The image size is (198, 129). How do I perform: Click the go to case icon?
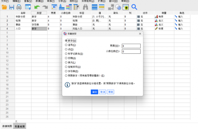[x=54, y=7]
